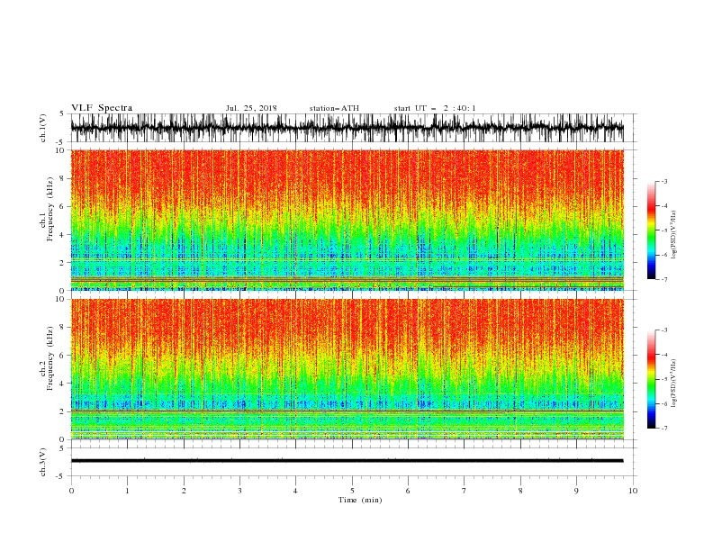
Task: Click the ch.2 spectrogram color scale bar
Action: pos(651,379)
